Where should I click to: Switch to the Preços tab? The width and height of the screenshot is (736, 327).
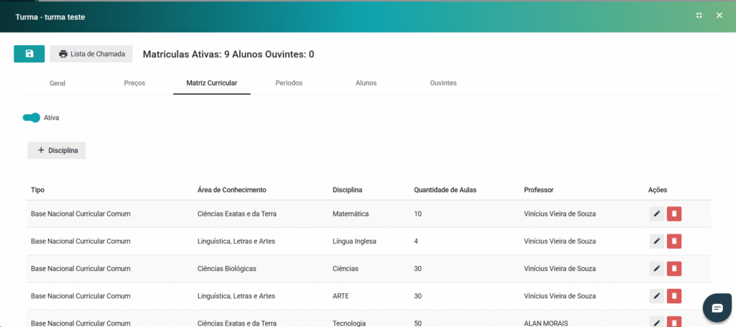pyautogui.click(x=134, y=83)
